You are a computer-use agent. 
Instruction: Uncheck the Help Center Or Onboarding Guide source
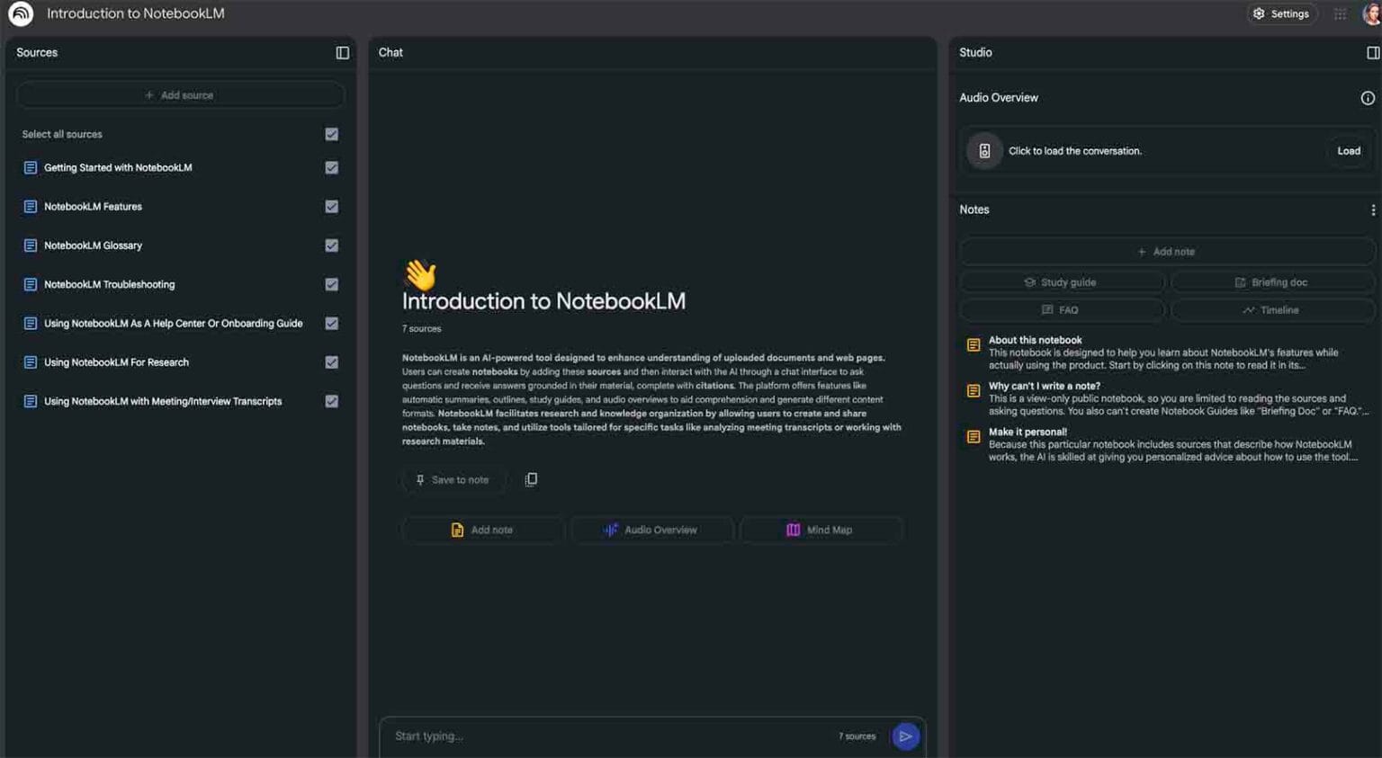coord(332,324)
